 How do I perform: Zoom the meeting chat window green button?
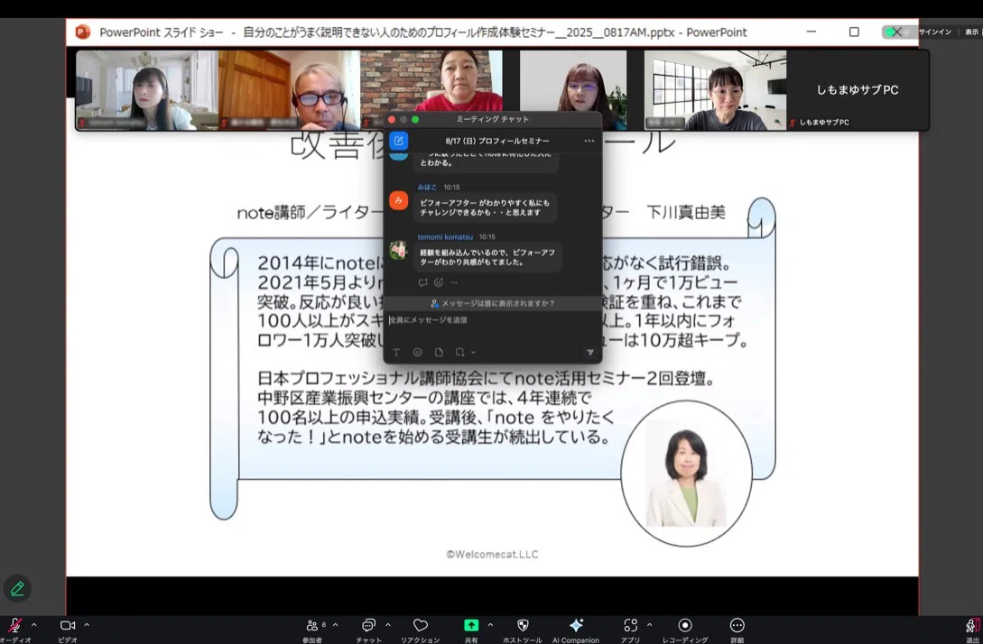(x=415, y=119)
